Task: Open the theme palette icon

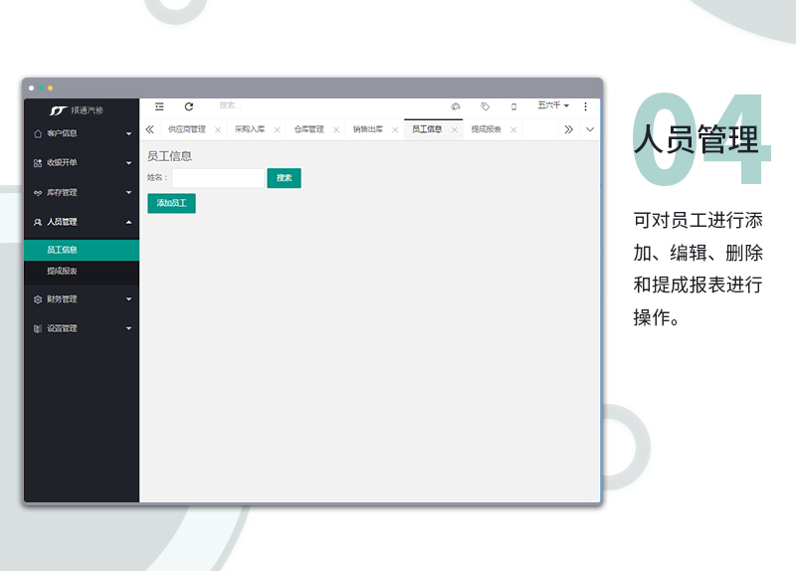Action: coord(456,106)
